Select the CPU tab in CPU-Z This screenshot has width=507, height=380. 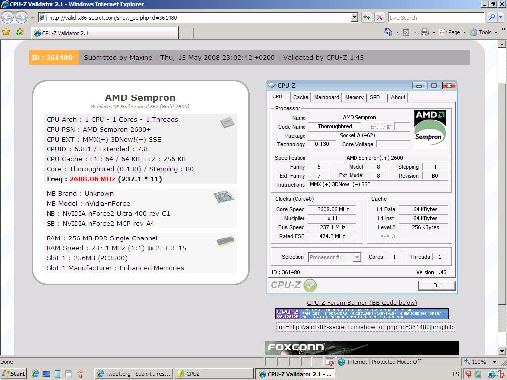(x=277, y=97)
